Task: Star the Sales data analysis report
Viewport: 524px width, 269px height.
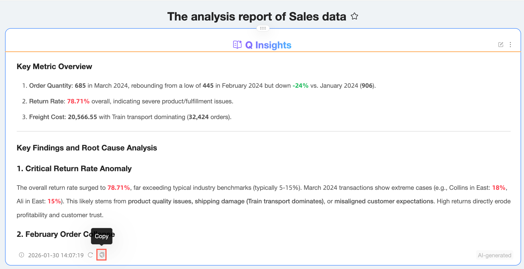Action: (x=354, y=16)
